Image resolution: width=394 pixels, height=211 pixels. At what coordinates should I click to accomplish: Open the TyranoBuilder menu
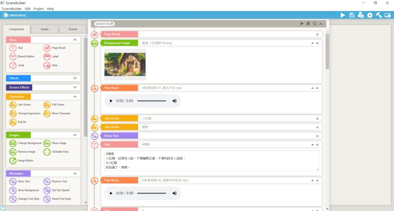[x=12, y=9]
